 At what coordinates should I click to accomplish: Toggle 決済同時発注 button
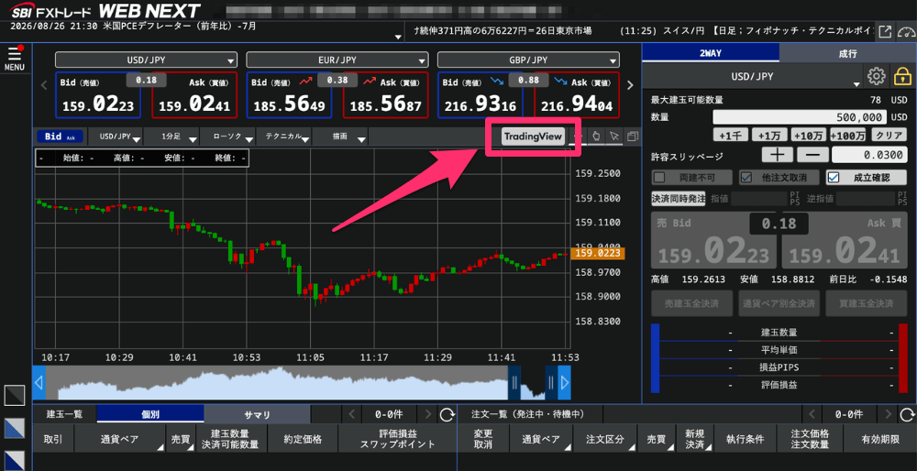679,199
